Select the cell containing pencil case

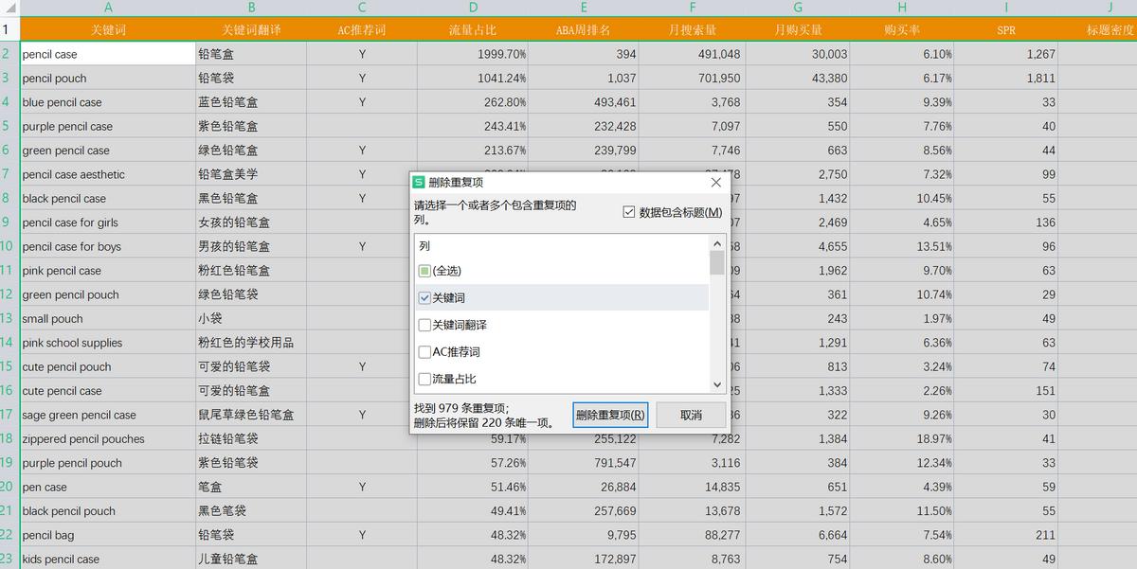108,53
